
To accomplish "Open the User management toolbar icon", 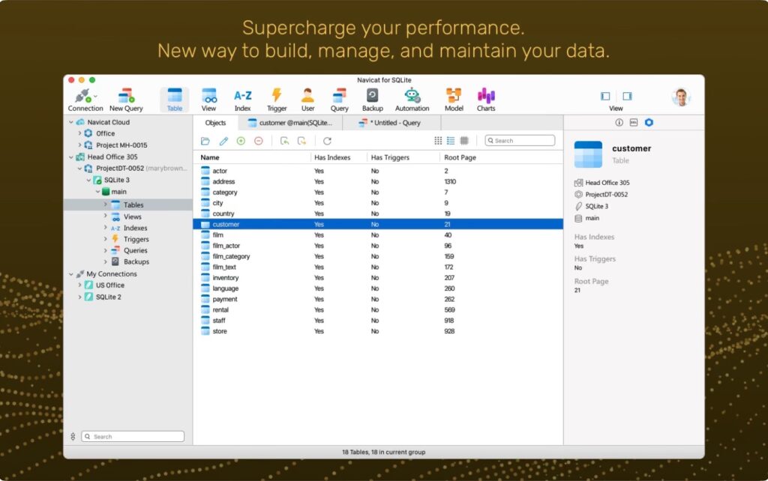I will coord(307,98).
